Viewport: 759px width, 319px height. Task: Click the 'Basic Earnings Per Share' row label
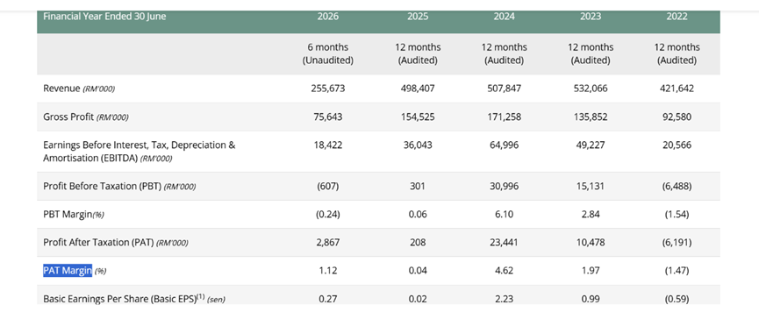(134, 299)
